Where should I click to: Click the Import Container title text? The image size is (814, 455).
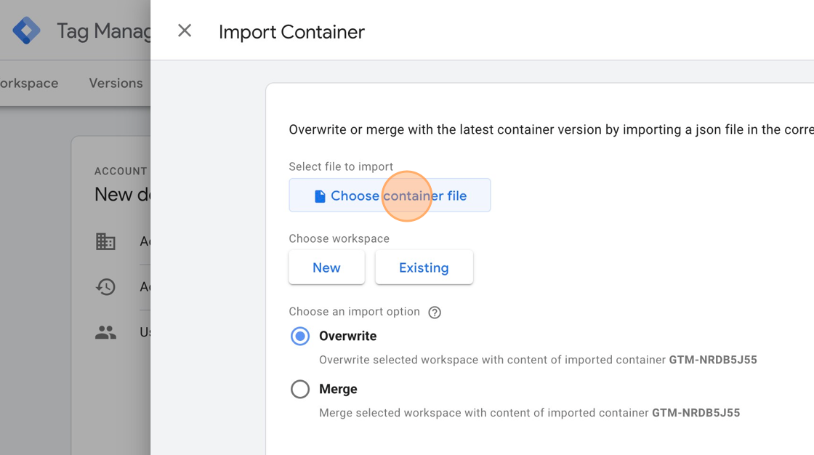[x=291, y=32]
